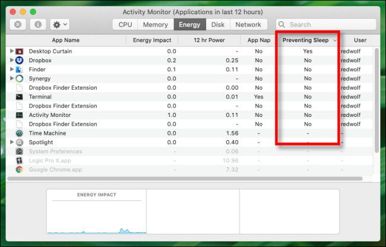Viewport: 386px width, 247px height.
Task: Open the Disk tab
Action: 218,24
